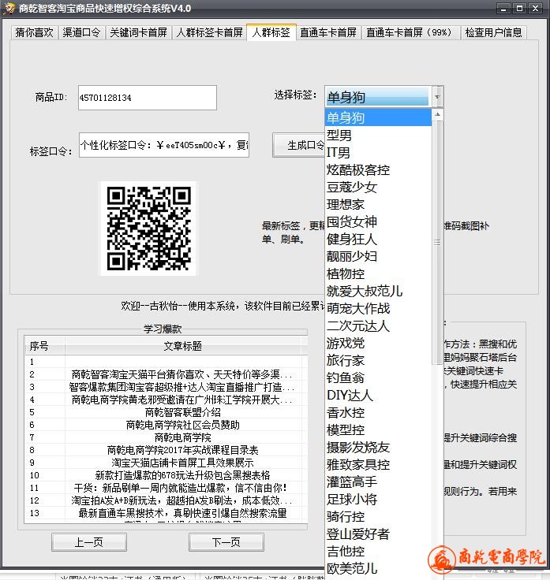This screenshot has width=550, height=580.
Task: Open 商乾电商学院2017年实战课程目录表
Action: coord(166,450)
